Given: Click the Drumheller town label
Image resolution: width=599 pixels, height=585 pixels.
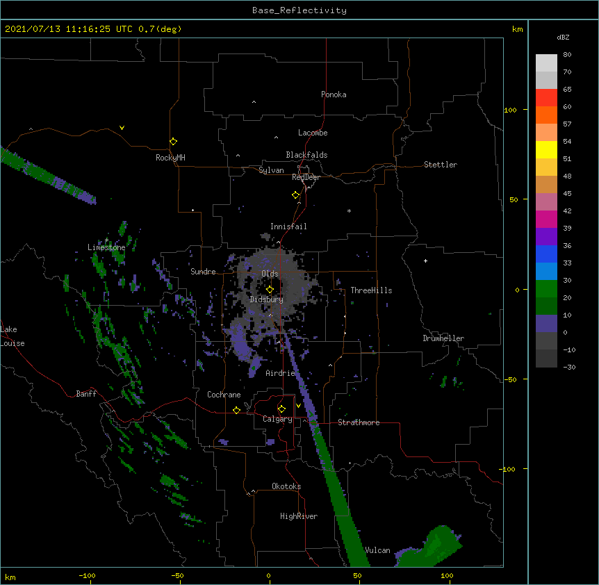Looking at the screenshot, I should 443,338.
